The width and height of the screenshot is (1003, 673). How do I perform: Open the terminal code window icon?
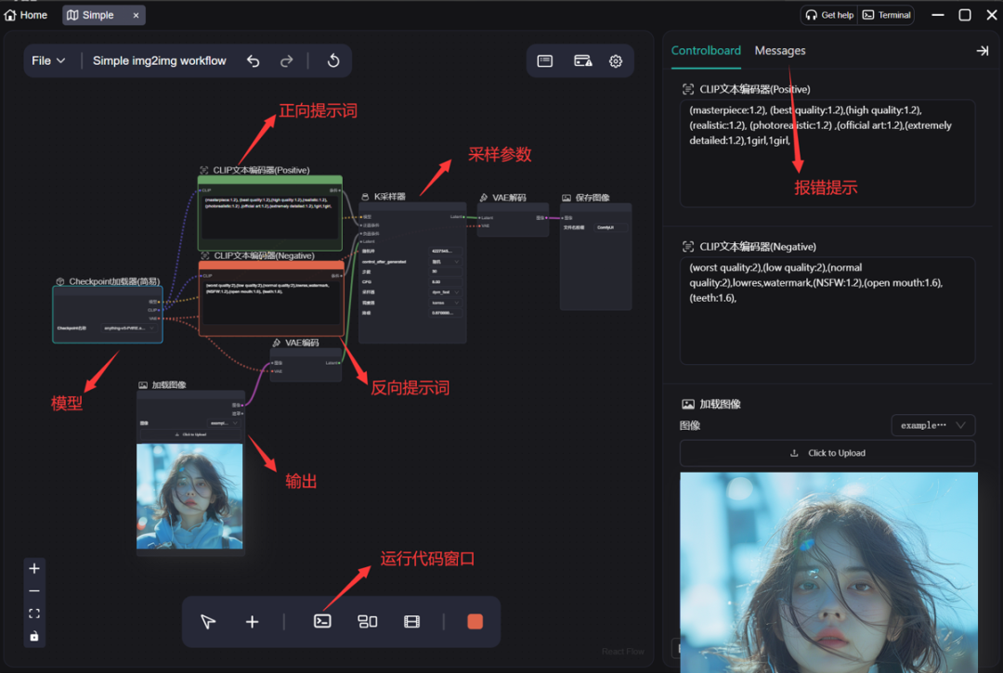coord(322,621)
